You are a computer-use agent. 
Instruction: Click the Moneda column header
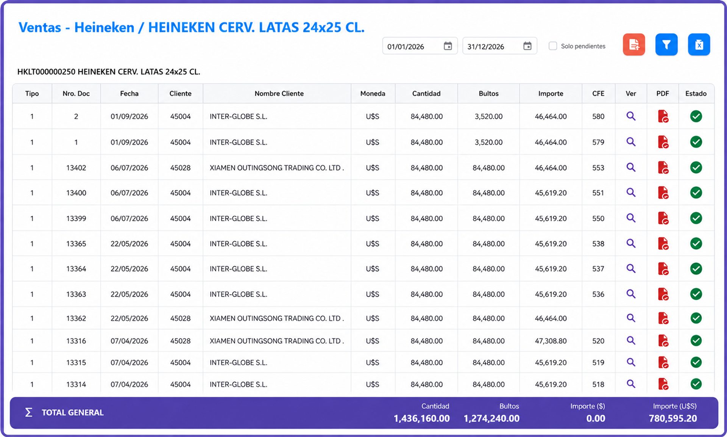[373, 94]
